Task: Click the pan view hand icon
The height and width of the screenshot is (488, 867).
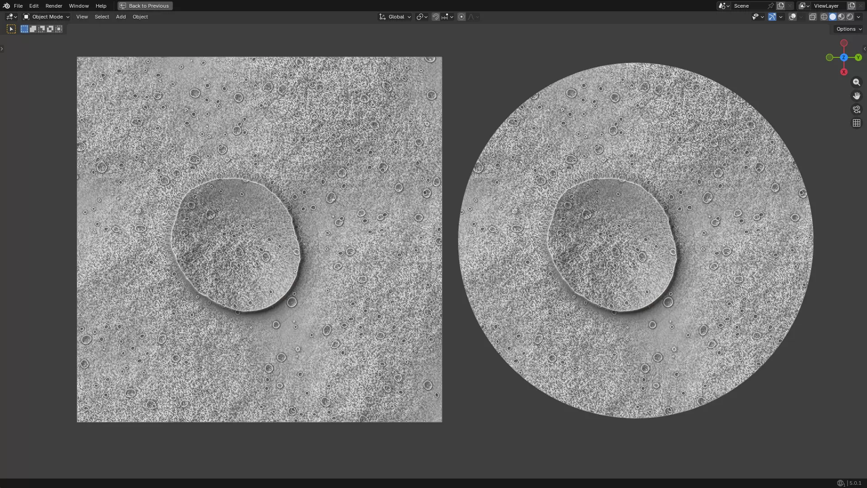Action: tap(856, 96)
